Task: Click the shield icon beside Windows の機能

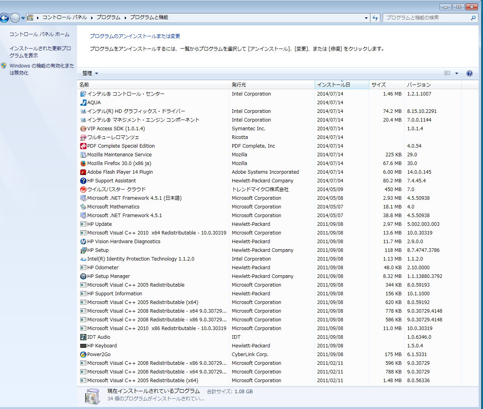Action: (x=4, y=66)
